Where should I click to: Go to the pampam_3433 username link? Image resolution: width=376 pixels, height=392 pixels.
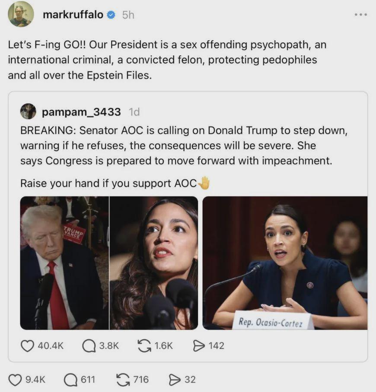(x=81, y=112)
